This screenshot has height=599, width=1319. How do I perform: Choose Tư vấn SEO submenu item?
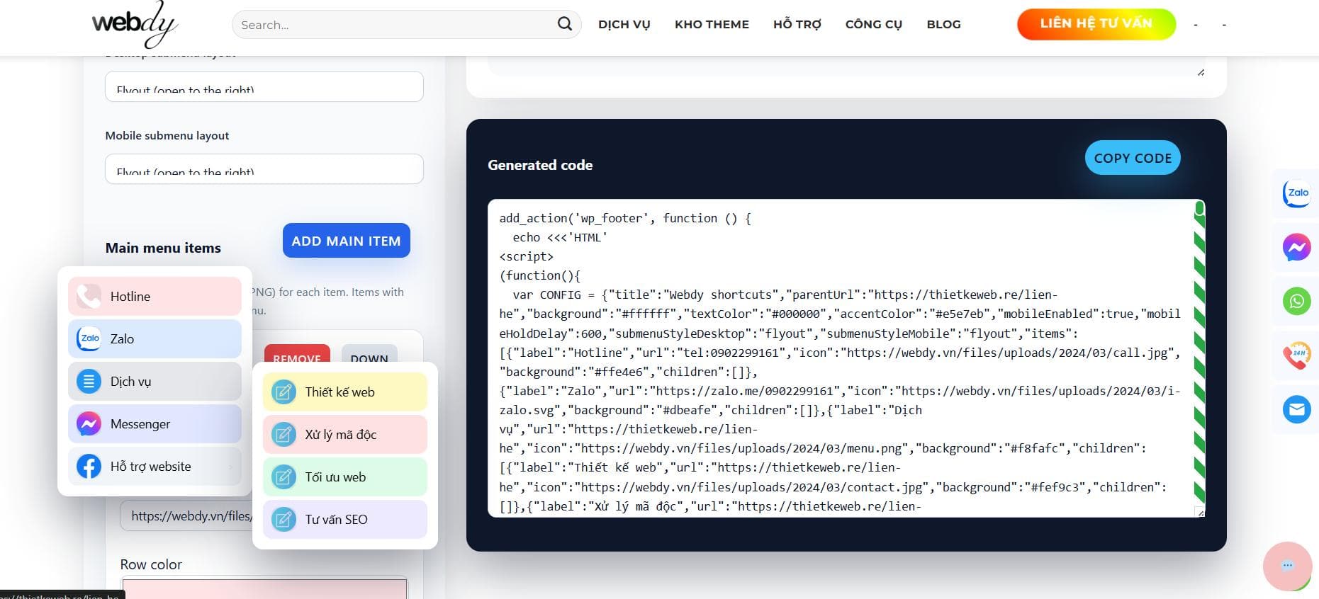coord(345,519)
